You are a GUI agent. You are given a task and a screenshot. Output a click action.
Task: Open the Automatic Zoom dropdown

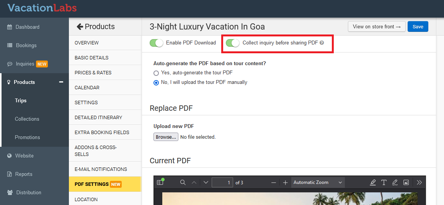tap(318, 183)
